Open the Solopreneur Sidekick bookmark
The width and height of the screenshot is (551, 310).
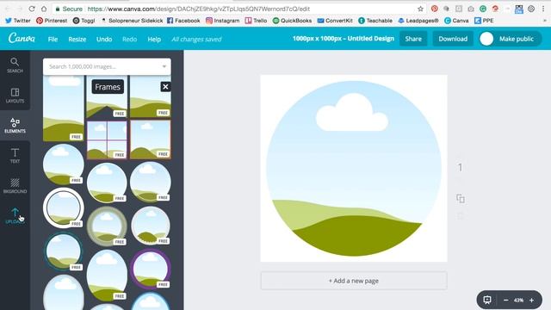click(x=132, y=21)
